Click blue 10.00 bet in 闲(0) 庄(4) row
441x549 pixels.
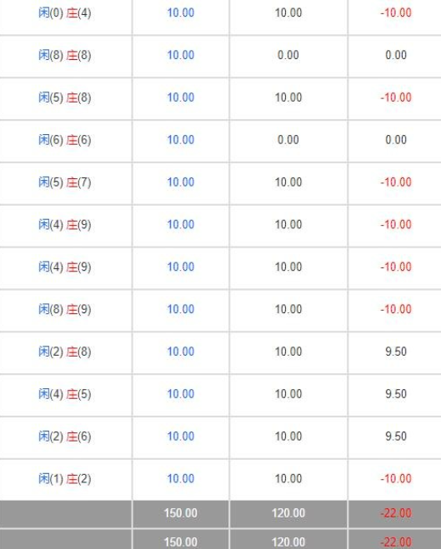(x=181, y=13)
